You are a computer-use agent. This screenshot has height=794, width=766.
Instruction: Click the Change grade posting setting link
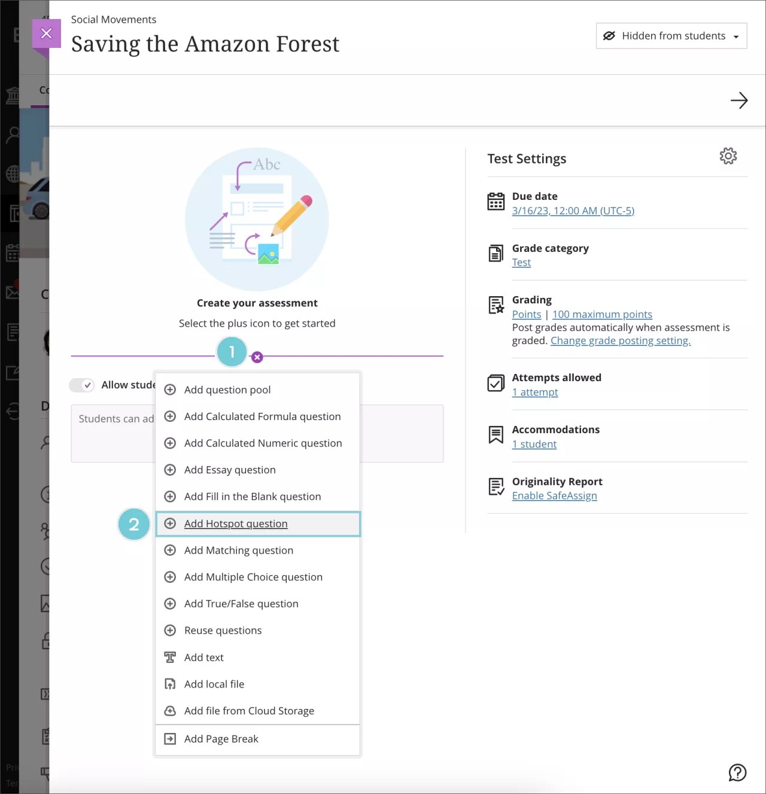(620, 340)
